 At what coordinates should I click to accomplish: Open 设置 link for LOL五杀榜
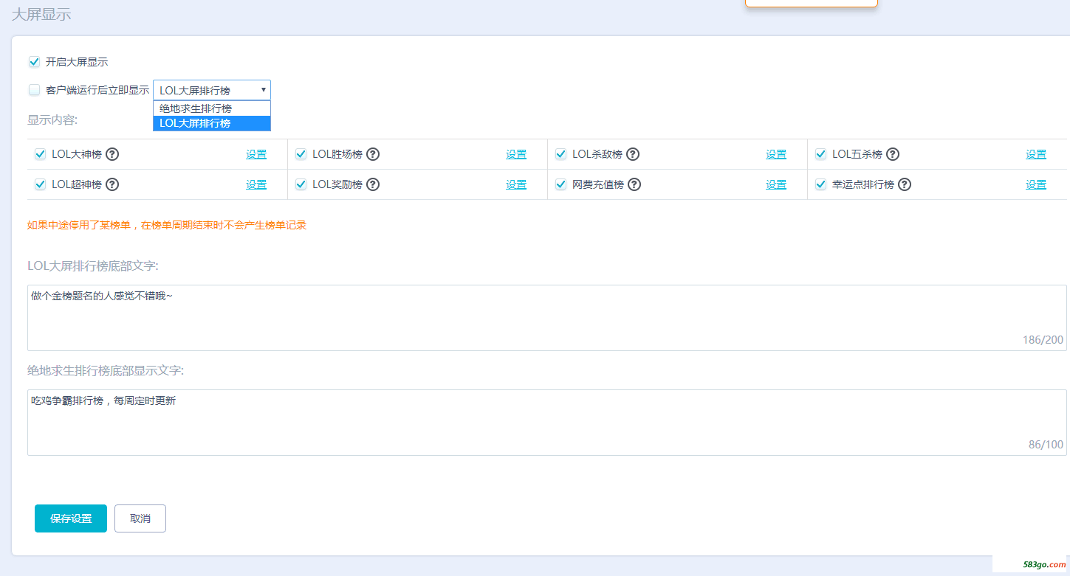tap(1036, 154)
